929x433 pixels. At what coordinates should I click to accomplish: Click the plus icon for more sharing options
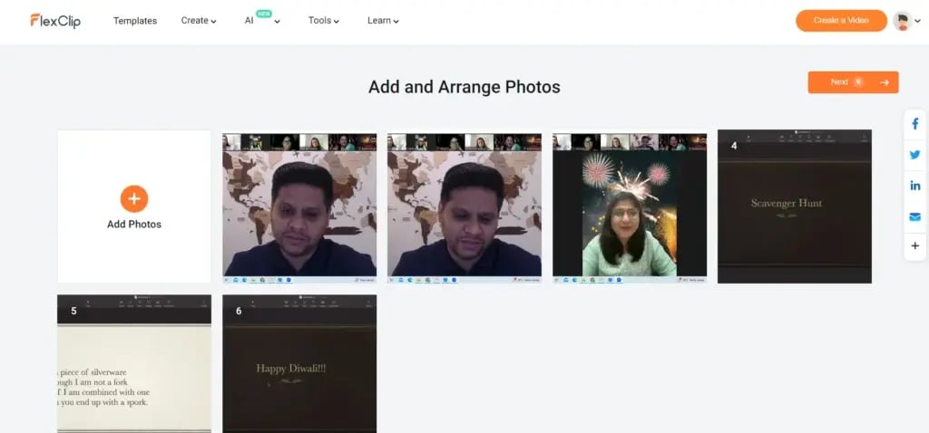pyautogui.click(x=914, y=245)
